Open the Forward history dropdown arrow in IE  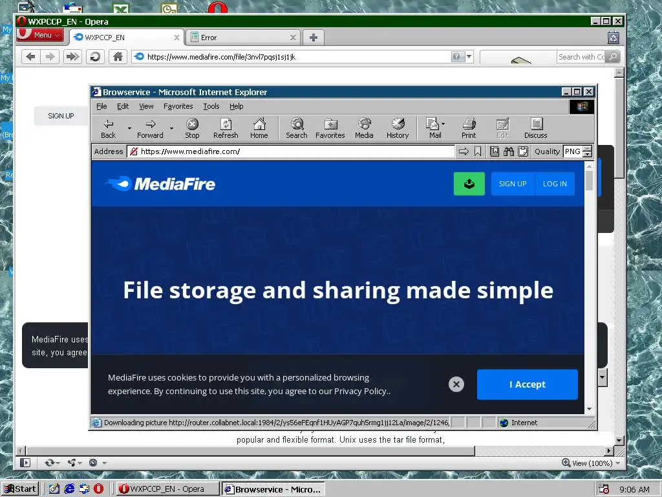(171, 128)
